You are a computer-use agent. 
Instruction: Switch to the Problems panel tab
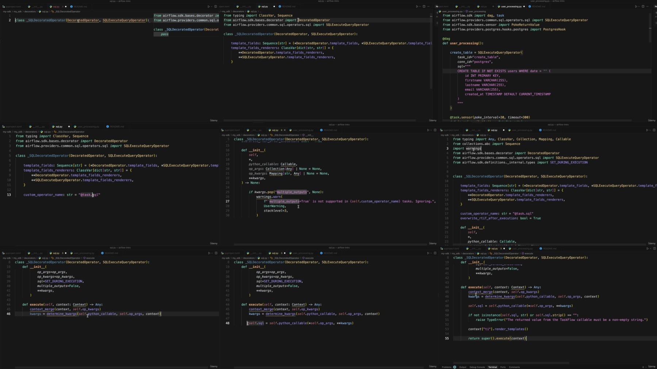pyautogui.click(x=446, y=367)
